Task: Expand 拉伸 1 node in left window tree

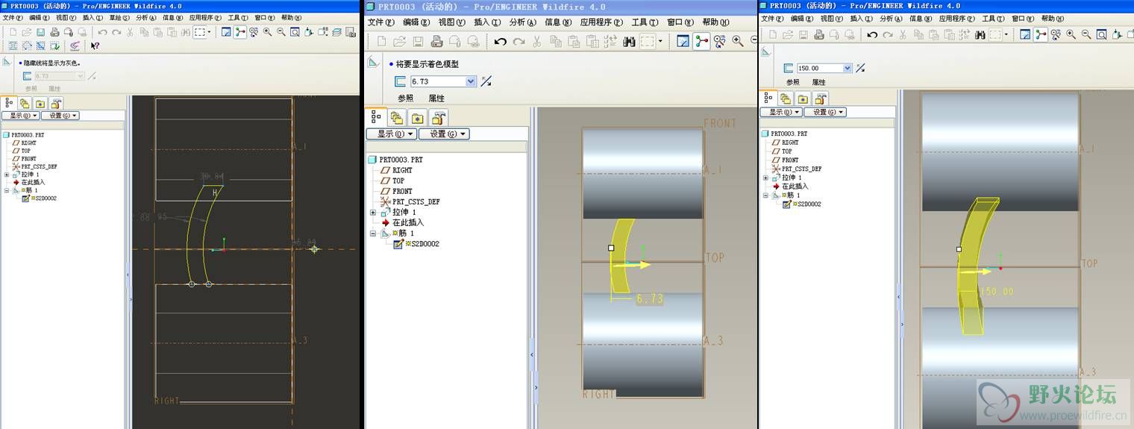Action: 7,175
